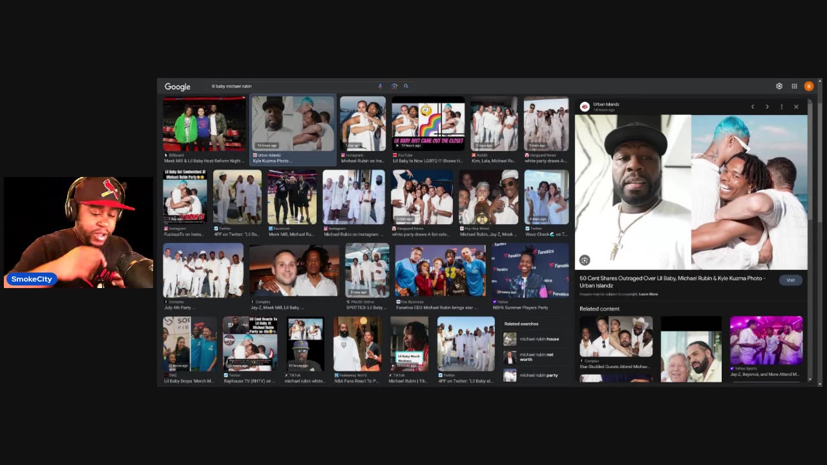Open the orange Google account avatar

(809, 86)
